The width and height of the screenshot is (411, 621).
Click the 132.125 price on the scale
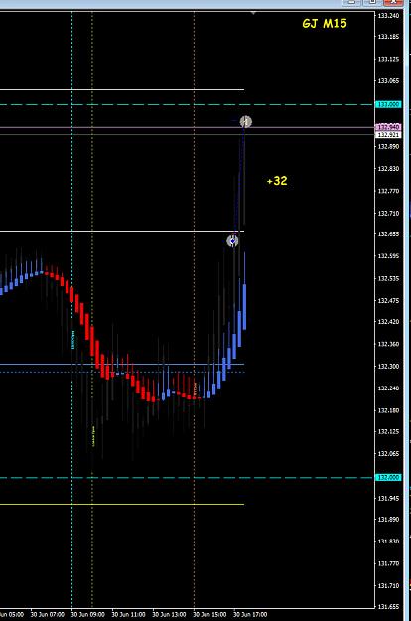point(388,431)
